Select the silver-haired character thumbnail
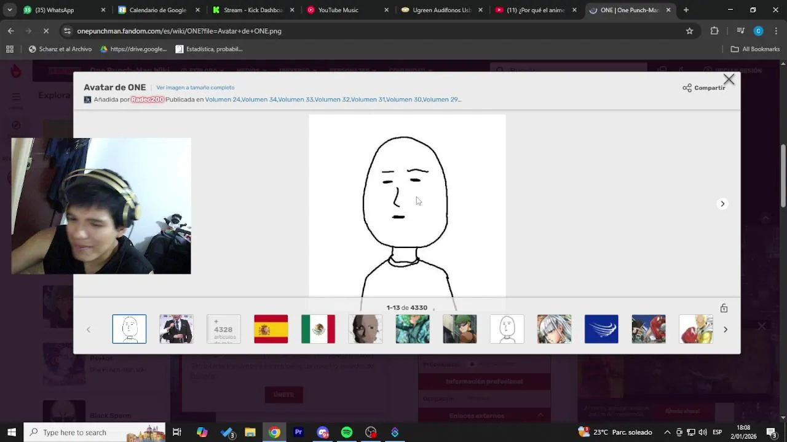787x442 pixels. click(x=554, y=329)
